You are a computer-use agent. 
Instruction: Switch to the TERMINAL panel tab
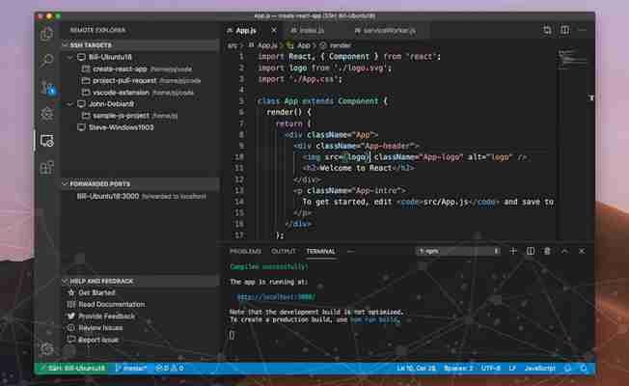320,251
